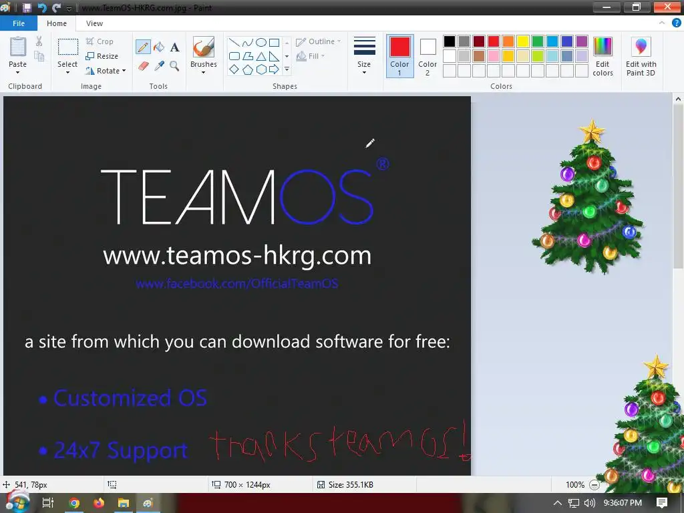
Task: Pick the purple color swatch
Action: pyautogui.click(x=582, y=41)
